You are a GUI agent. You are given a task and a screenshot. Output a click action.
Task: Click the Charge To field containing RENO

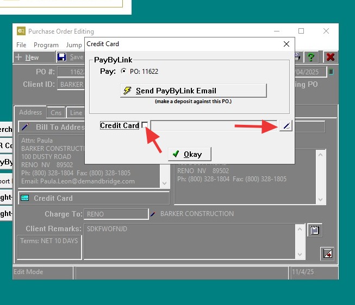(x=116, y=214)
